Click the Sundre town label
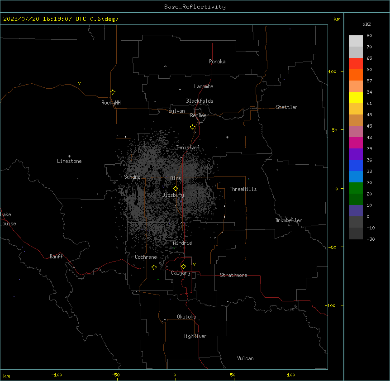390x381 pixels. click(x=132, y=177)
